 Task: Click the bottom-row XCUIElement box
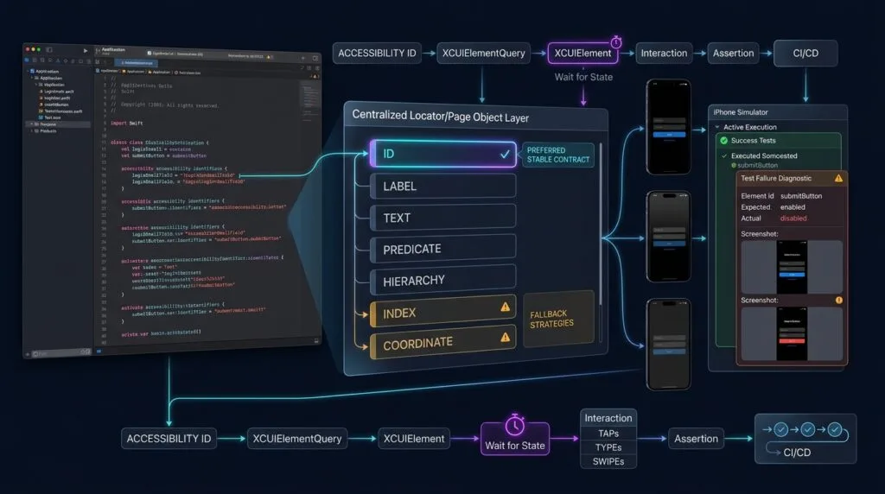click(414, 439)
